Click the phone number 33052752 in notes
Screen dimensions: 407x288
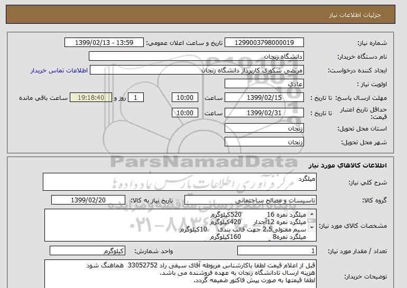click(143, 265)
